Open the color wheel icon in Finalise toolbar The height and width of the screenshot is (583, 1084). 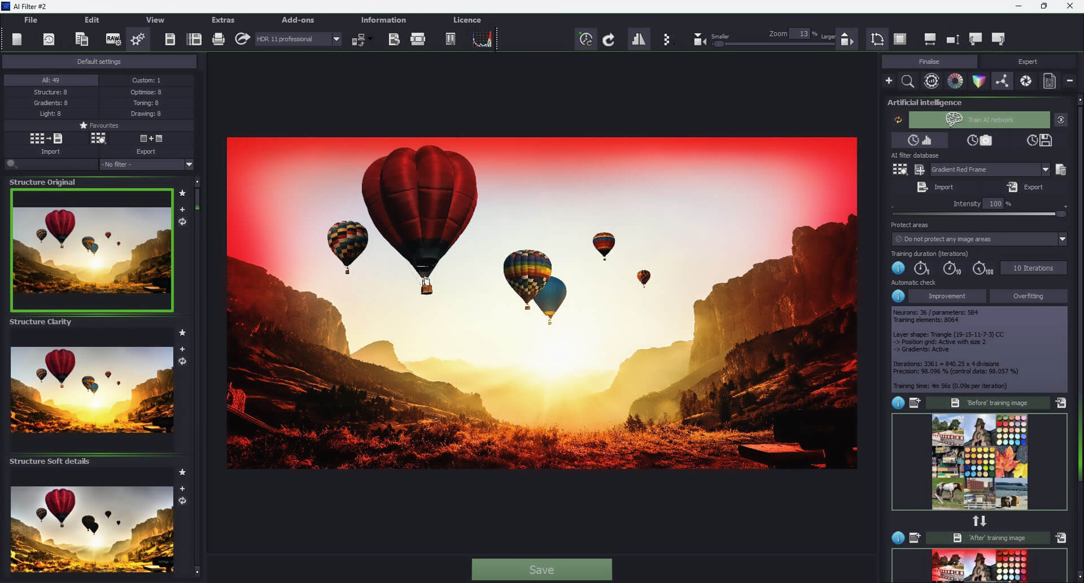coord(955,81)
